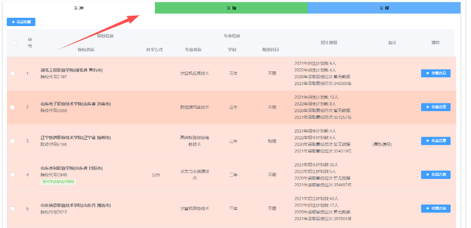Click the 院校名称 column header
471x228 pixels.
coord(86,50)
